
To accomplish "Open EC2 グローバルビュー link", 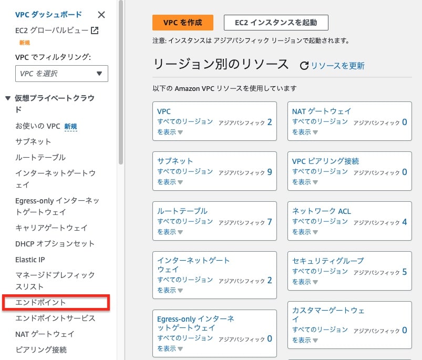I will click(x=52, y=30).
